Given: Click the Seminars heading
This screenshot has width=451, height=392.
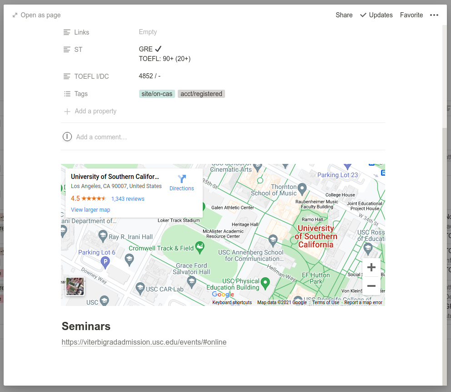Looking at the screenshot, I should tap(86, 326).
